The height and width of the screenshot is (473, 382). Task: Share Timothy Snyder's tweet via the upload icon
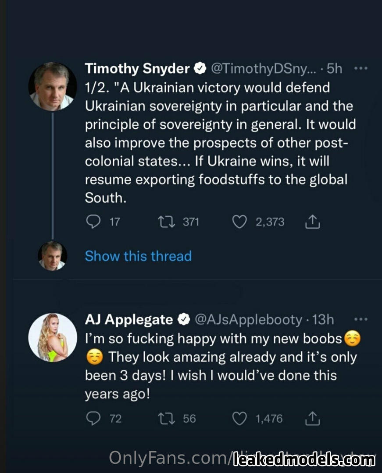point(312,222)
